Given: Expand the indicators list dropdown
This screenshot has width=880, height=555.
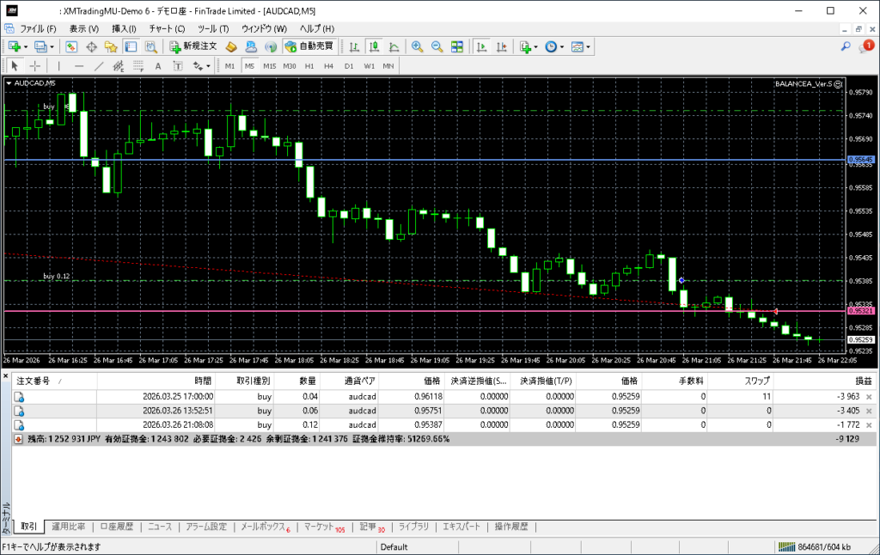Looking at the screenshot, I should [535, 46].
